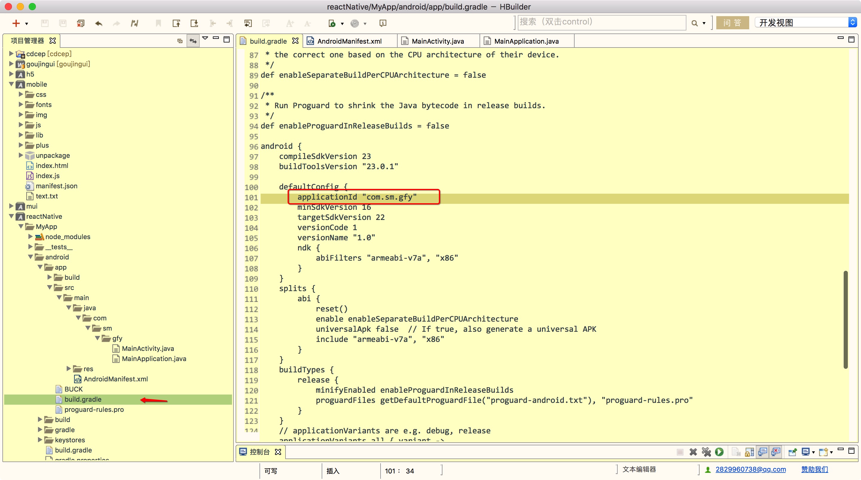Click green relaunch button in console
Image resolution: width=861 pixels, height=480 pixels.
click(719, 452)
